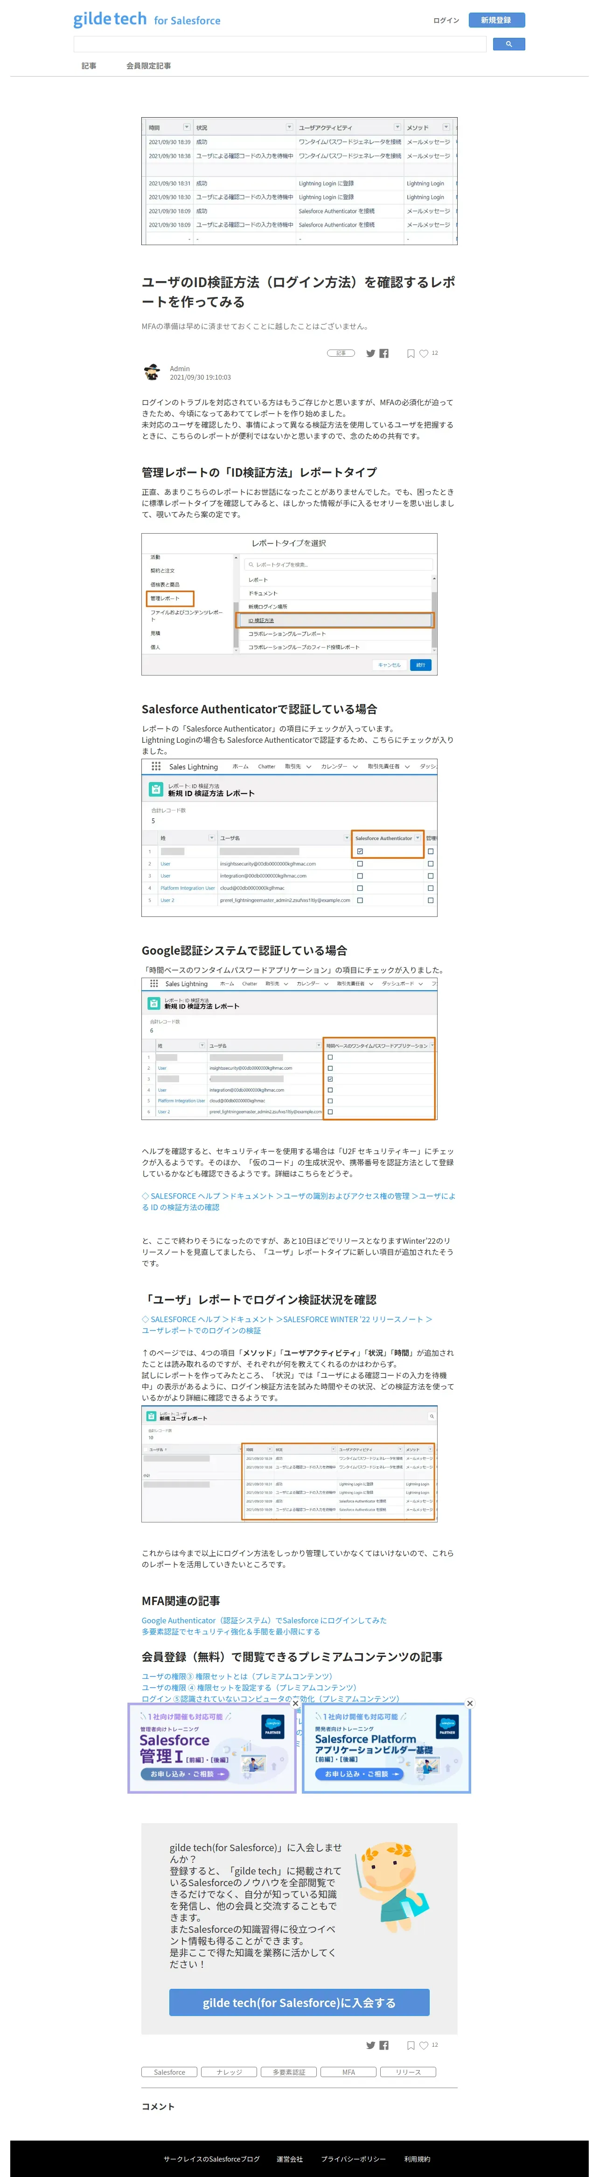Open the 新規ユーザレポート screenshot
The height and width of the screenshot is (2177, 599).
(x=289, y=1464)
